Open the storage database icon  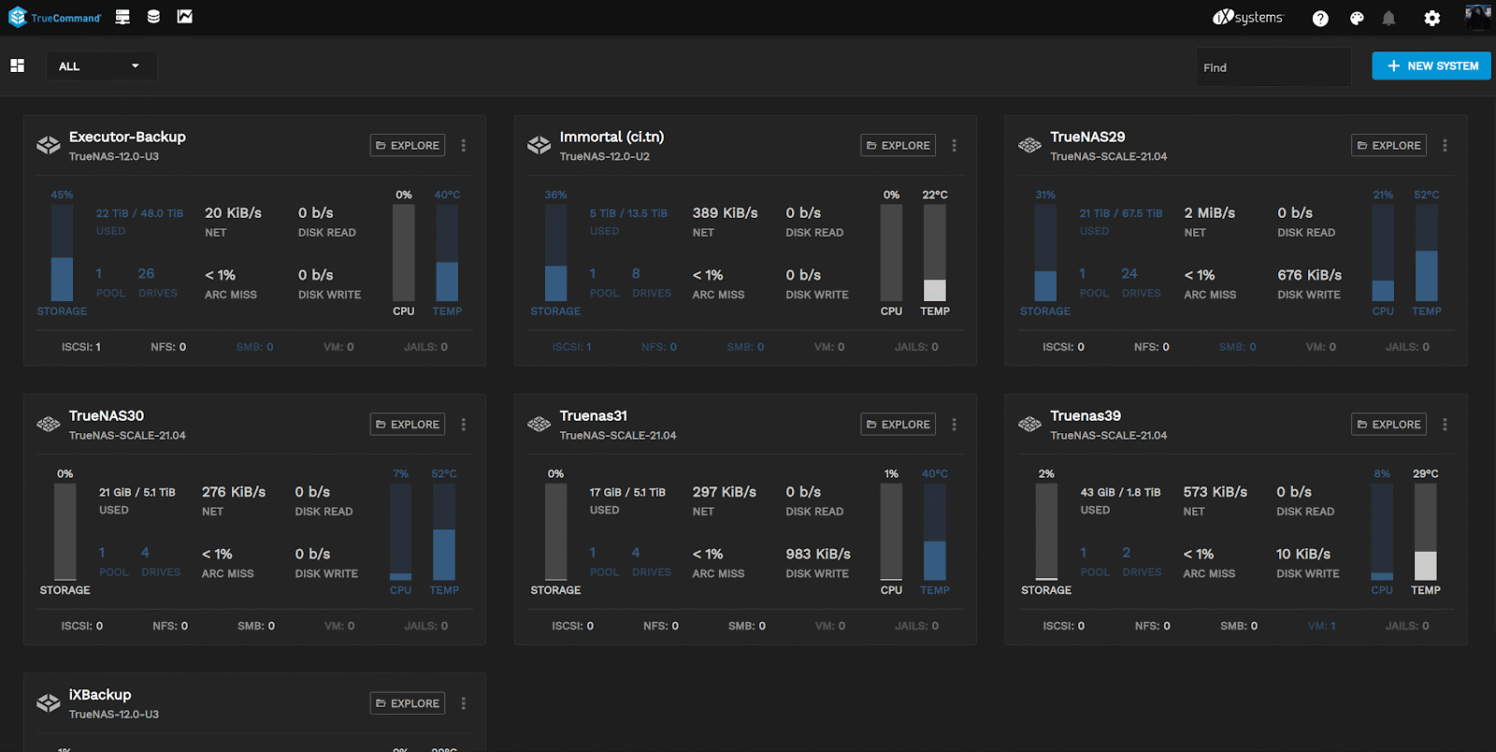[153, 17]
